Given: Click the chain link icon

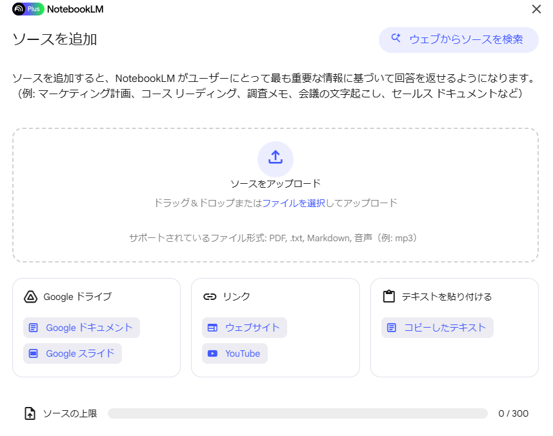Looking at the screenshot, I should [209, 297].
